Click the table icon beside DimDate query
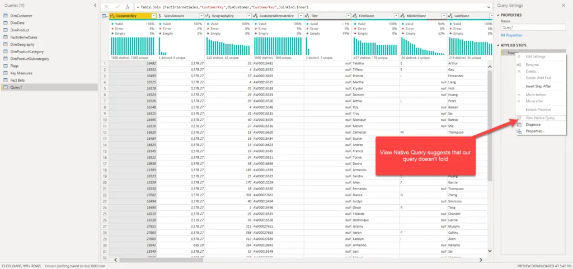The image size is (573, 269). (x=6, y=23)
